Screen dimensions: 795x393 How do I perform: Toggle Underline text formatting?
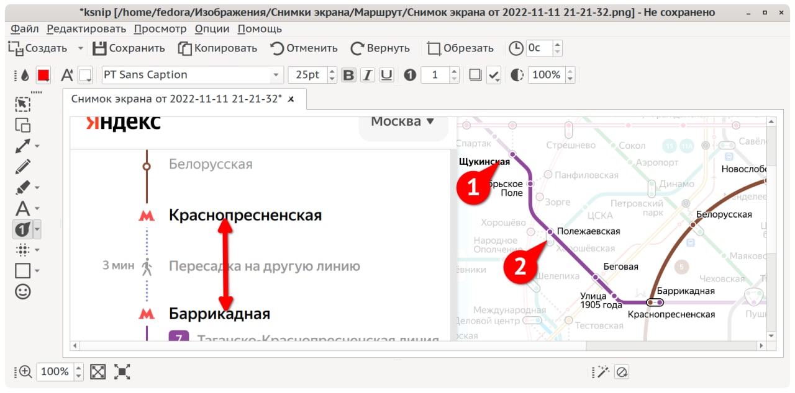coord(386,75)
